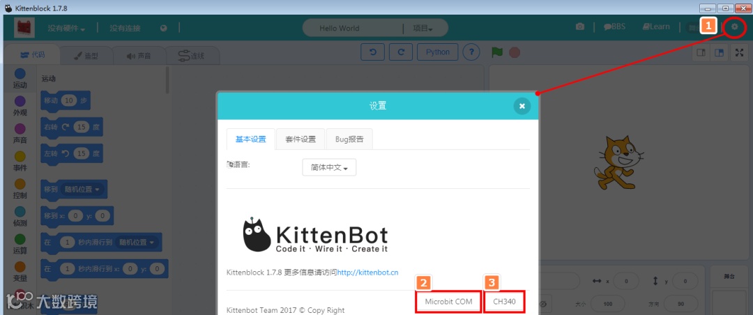The height and width of the screenshot is (315, 753).
Task: Switch to large stage layout icon
Action: tap(719, 53)
